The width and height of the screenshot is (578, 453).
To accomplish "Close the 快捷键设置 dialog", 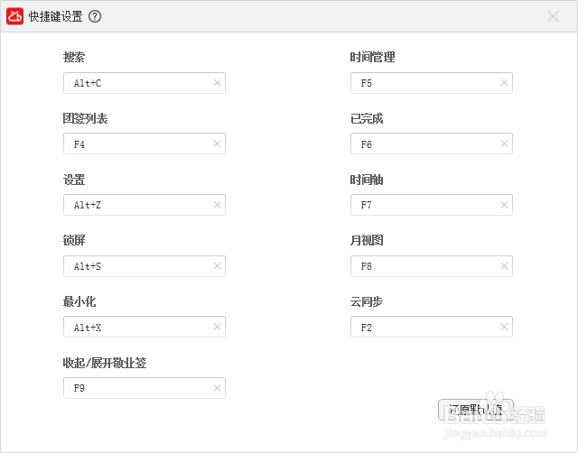I will [554, 16].
